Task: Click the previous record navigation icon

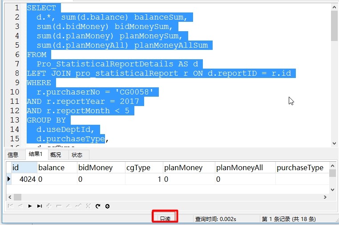Action: tap(20, 206)
